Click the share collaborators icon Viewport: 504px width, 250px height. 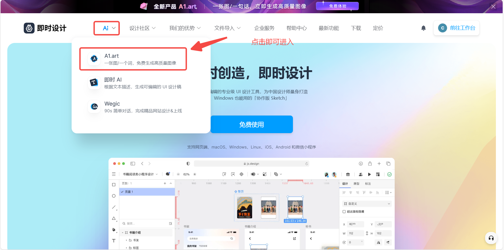[360, 174]
